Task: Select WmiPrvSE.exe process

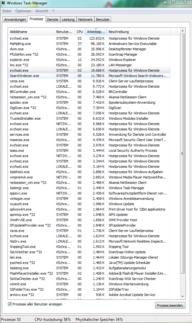Action: pyautogui.click(x=89, y=220)
